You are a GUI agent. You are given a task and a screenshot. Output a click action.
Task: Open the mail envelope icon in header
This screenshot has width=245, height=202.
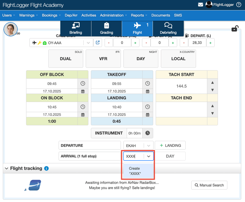pos(200,5)
